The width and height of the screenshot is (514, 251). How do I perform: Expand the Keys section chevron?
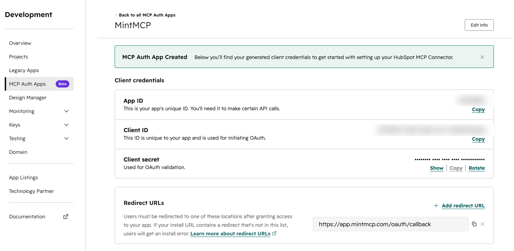(x=67, y=125)
